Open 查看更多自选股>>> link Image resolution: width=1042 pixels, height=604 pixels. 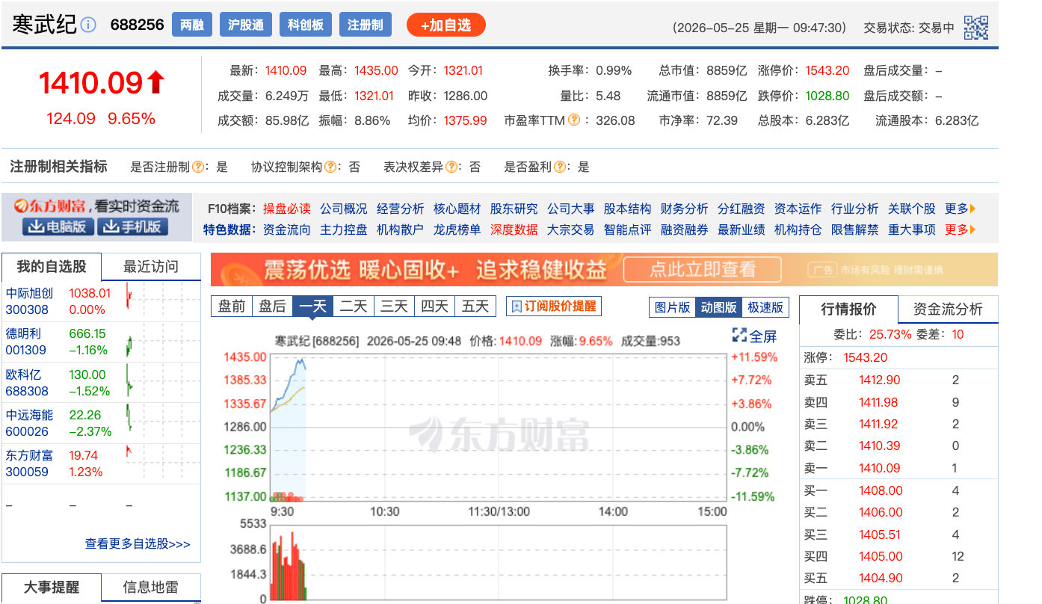click(x=138, y=544)
